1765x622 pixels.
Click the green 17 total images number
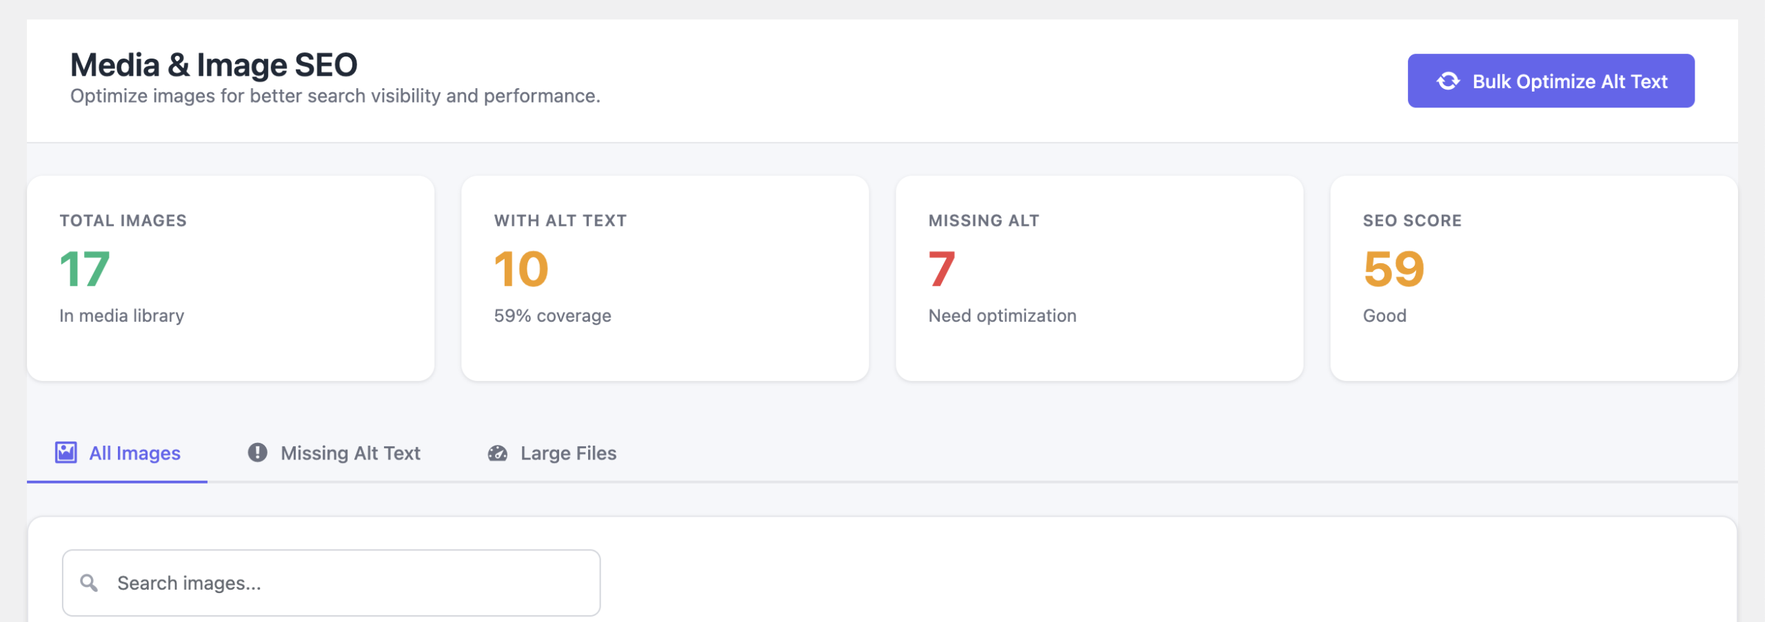point(85,269)
